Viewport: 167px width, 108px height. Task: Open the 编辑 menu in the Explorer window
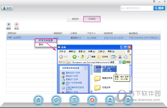72,51
